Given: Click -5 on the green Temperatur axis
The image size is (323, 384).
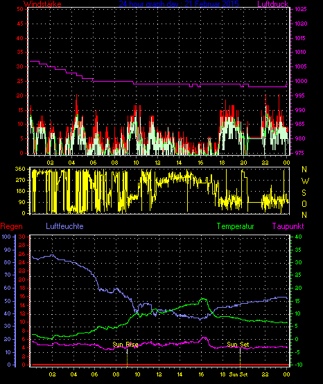Looking at the screenshot, I should point(297,352).
